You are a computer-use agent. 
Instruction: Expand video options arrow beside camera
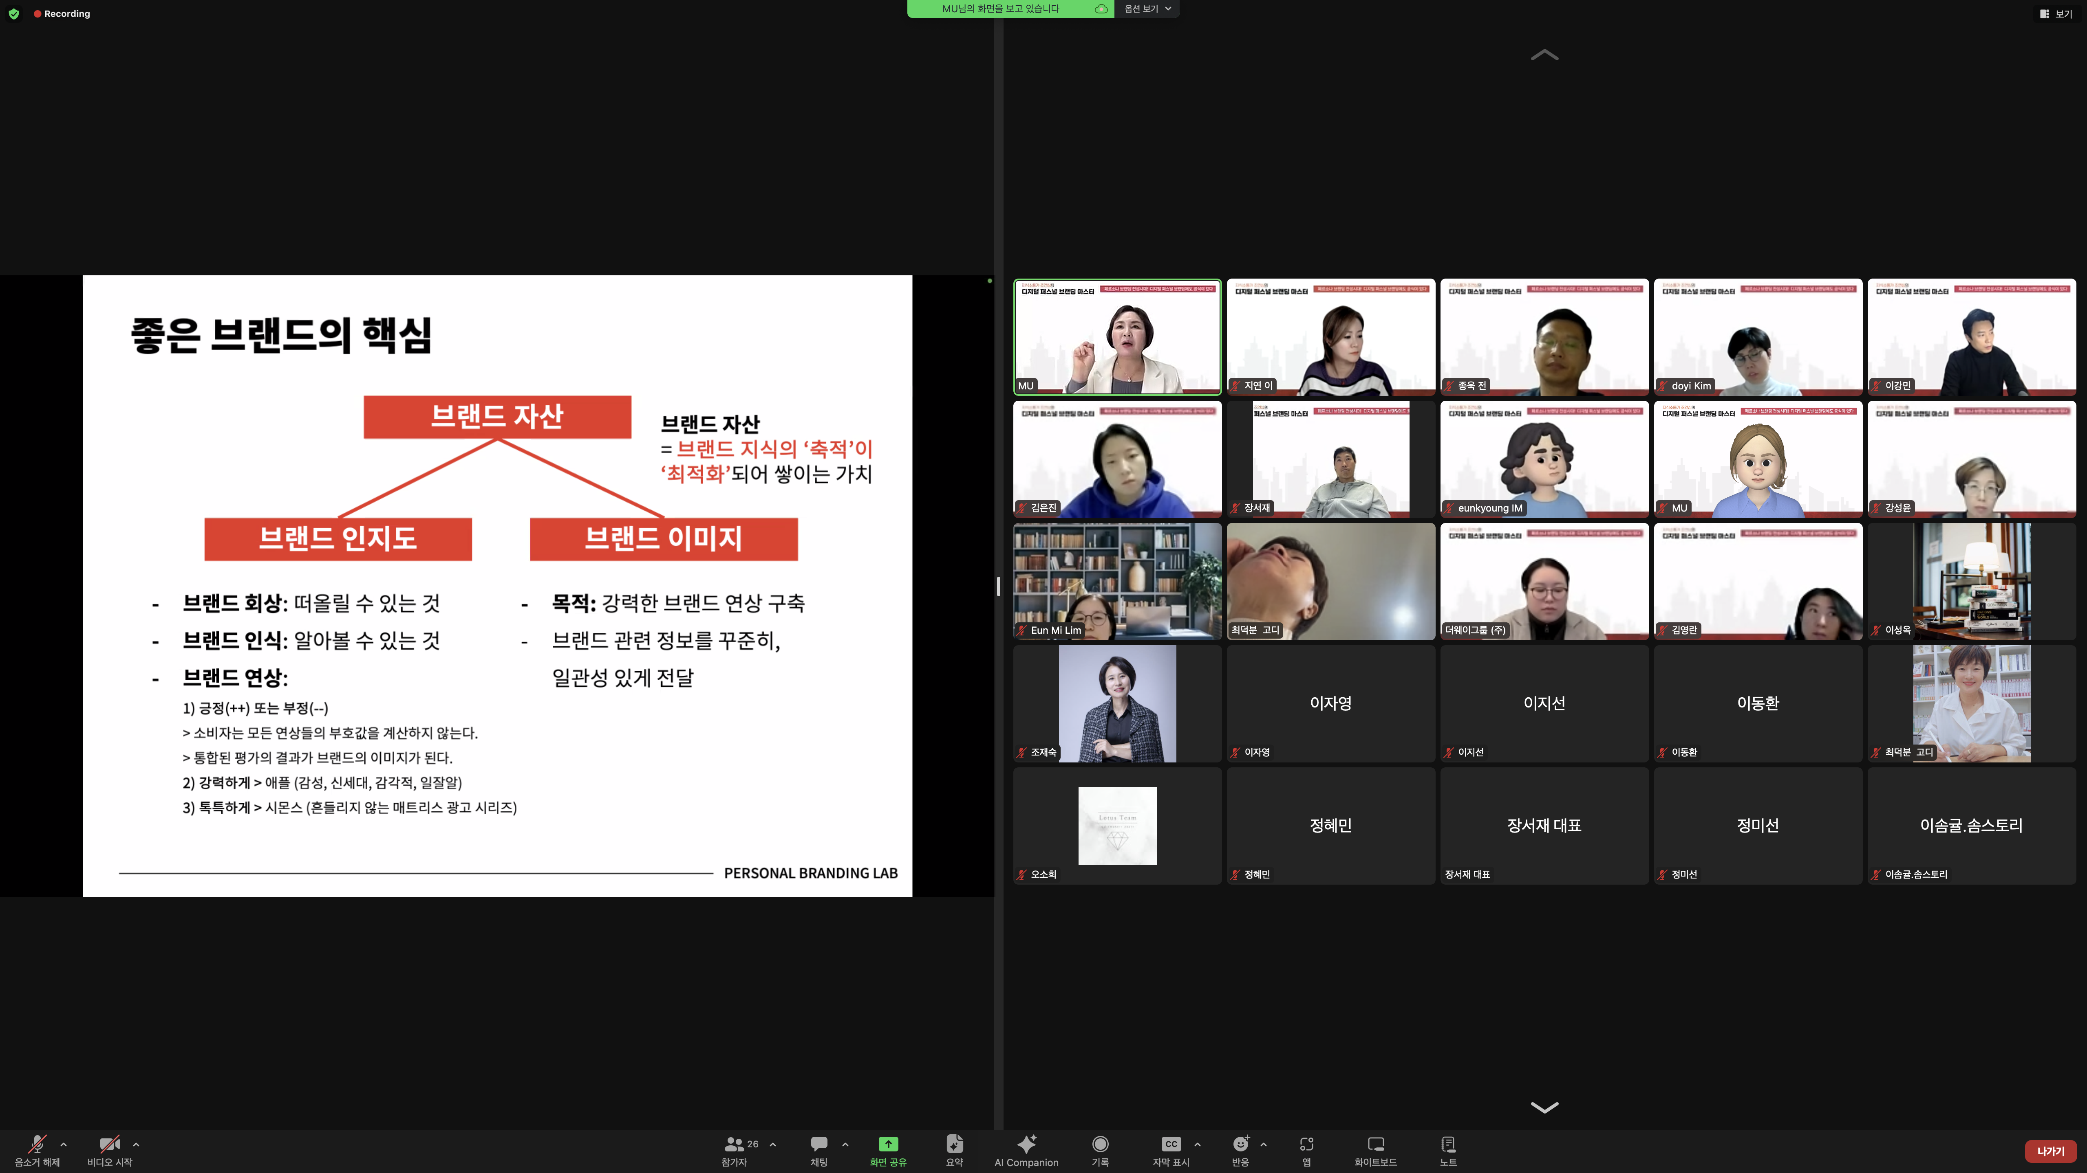136,1144
